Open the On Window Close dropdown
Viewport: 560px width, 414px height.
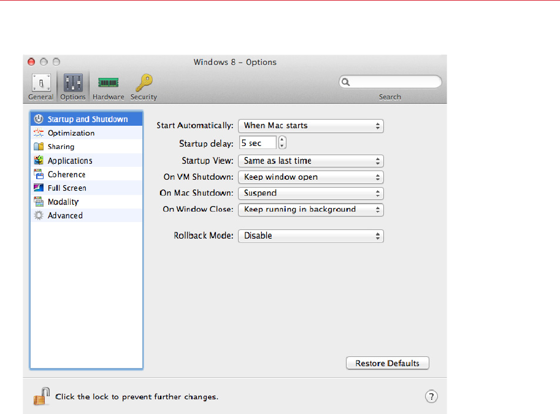(311, 210)
